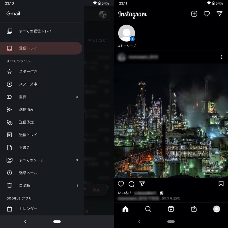
Task: Expand caption with 続きを読む link
Action: point(171,198)
